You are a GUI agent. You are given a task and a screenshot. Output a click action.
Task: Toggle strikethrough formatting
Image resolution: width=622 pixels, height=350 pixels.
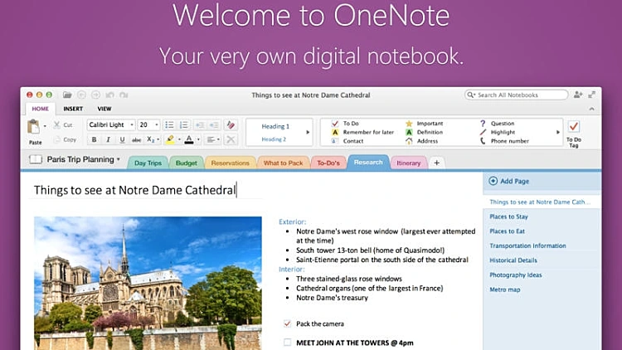coord(137,139)
